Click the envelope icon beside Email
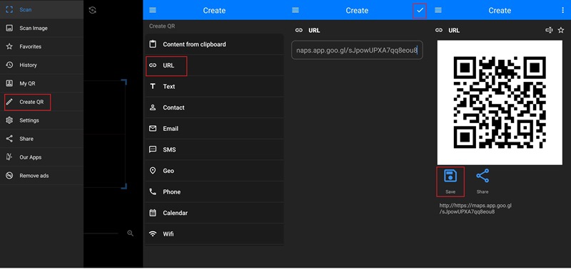Viewport: 571px width, 269px height. pyautogui.click(x=153, y=129)
